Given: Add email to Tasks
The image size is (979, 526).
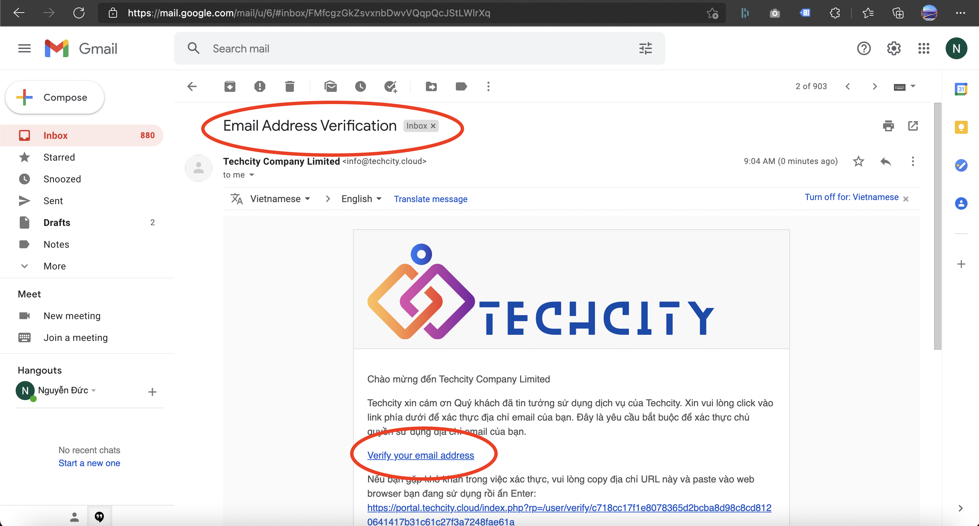Looking at the screenshot, I should click(390, 87).
